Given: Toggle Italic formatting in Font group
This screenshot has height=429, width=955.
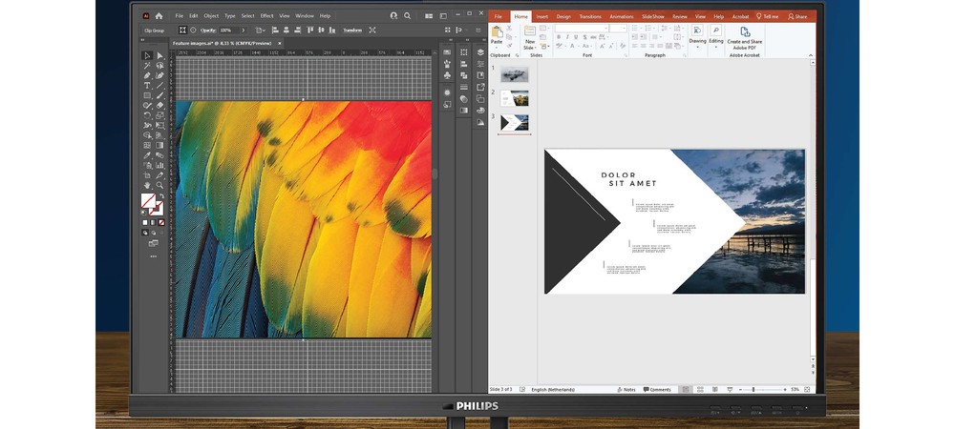Looking at the screenshot, I should [x=566, y=37].
